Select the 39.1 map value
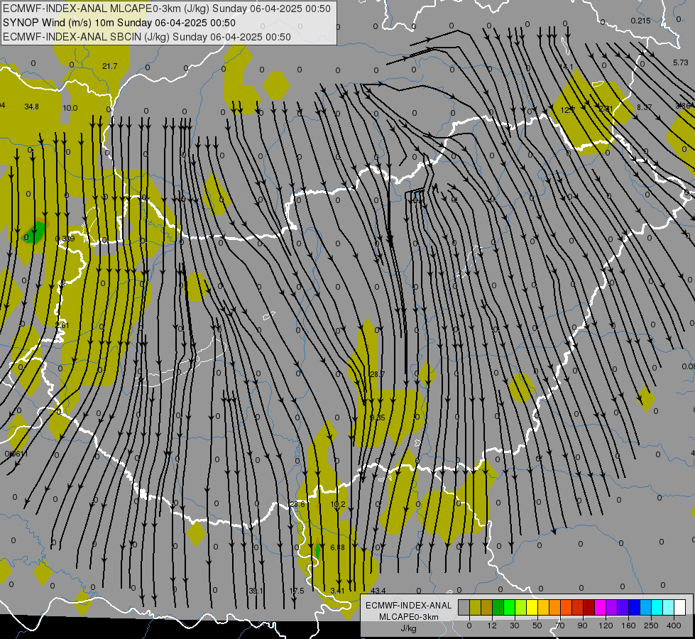This screenshot has height=639, width=695. point(256,591)
